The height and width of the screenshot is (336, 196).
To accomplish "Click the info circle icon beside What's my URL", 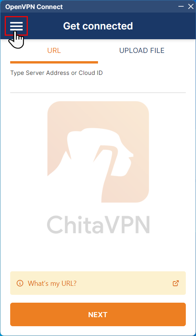I will click(20, 283).
